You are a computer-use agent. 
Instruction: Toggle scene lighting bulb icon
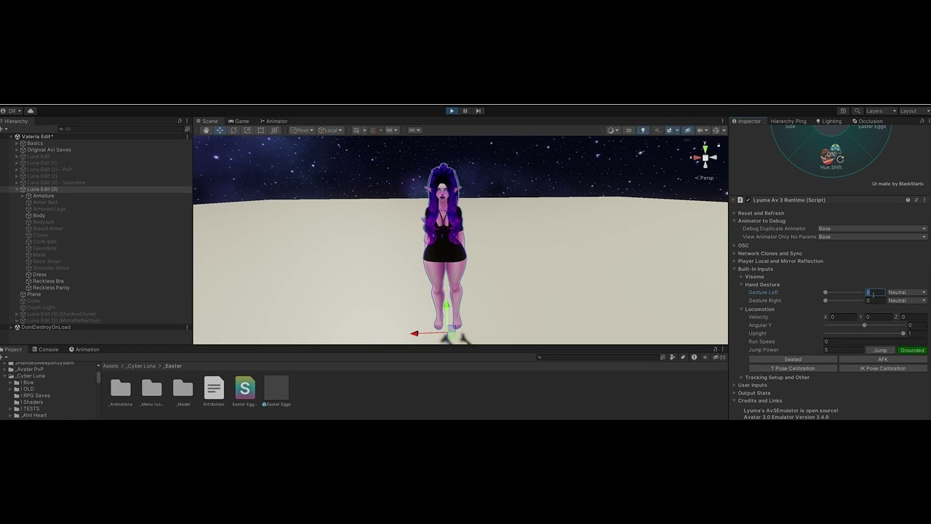tap(642, 130)
